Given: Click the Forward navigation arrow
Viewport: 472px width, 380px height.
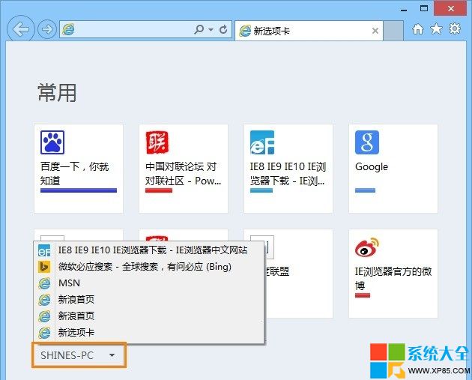Looking at the screenshot, I should (47, 29).
